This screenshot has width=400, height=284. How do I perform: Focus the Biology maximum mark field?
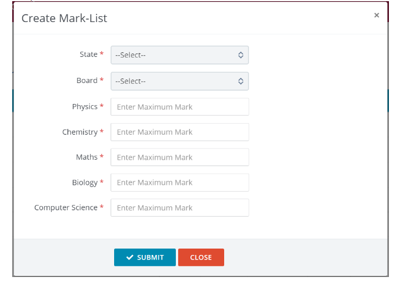[x=179, y=182]
